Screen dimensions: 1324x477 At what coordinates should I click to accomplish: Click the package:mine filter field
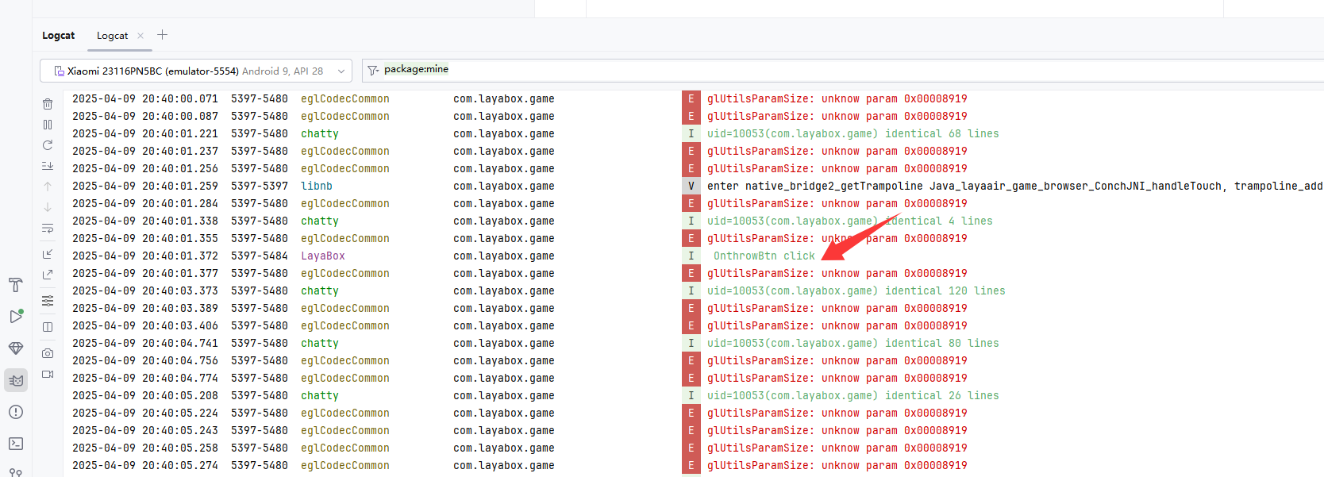pyautogui.click(x=714, y=70)
